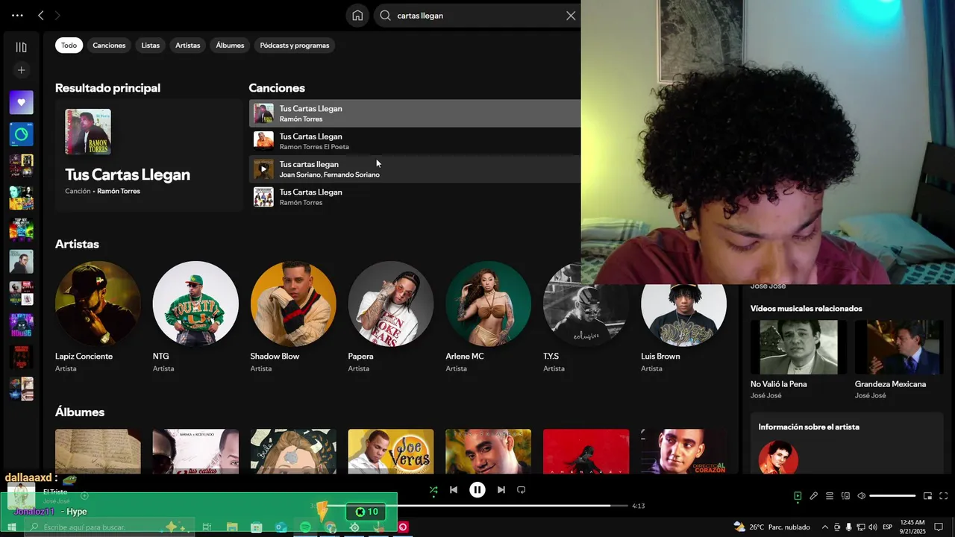Open the system tray microphone icon

(x=848, y=527)
